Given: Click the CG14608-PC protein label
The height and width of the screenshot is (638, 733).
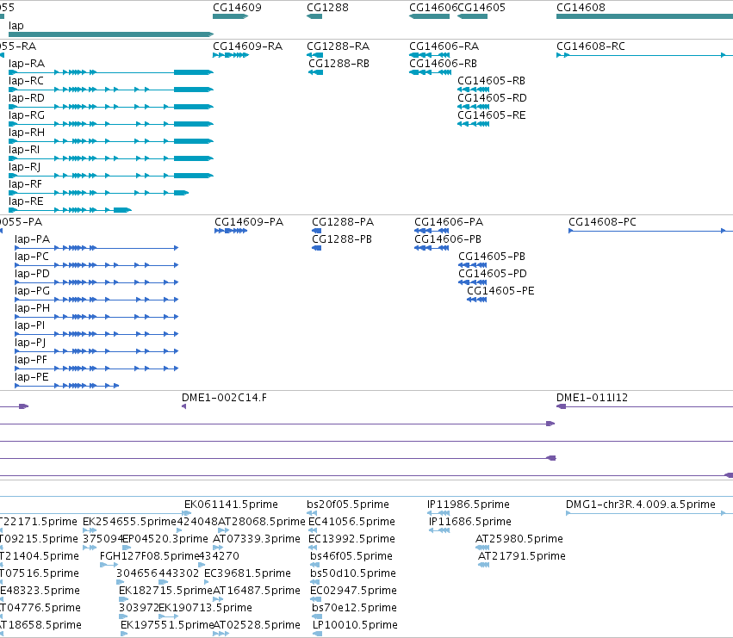Looking at the screenshot, I should pyautogui.click(x=603, y=222).
